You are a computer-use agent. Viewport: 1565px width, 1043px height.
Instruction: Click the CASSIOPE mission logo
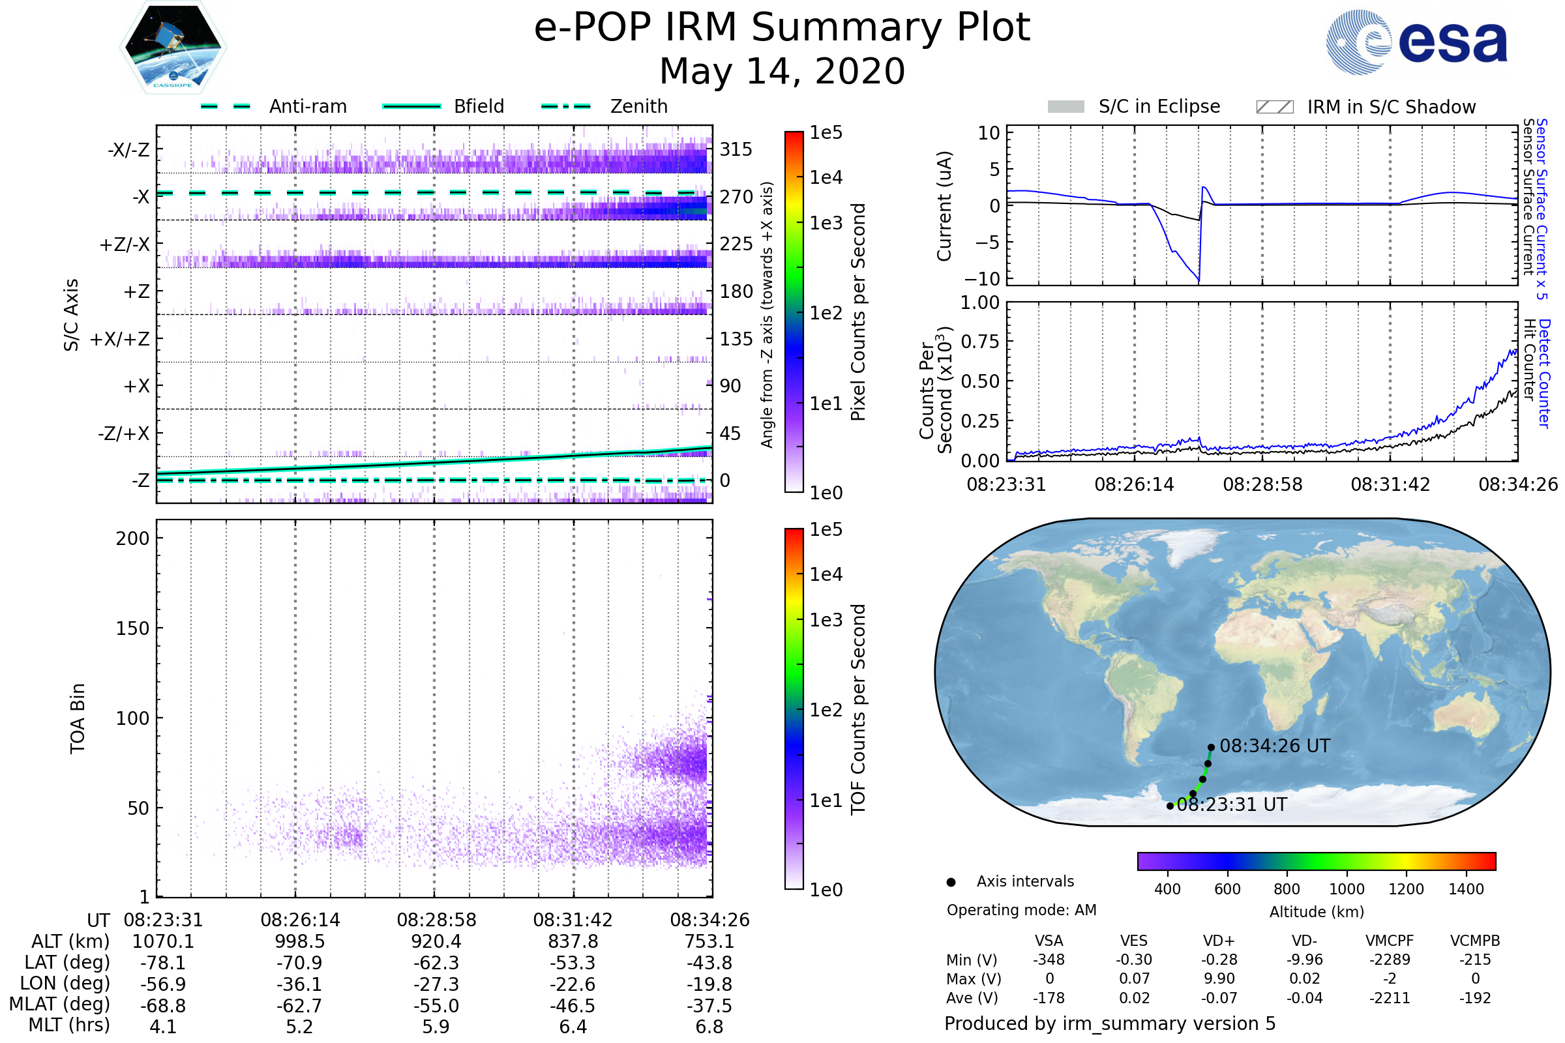173,48
